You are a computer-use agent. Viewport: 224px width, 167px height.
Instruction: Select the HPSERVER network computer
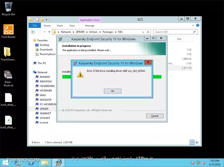[x=44, y=90]
